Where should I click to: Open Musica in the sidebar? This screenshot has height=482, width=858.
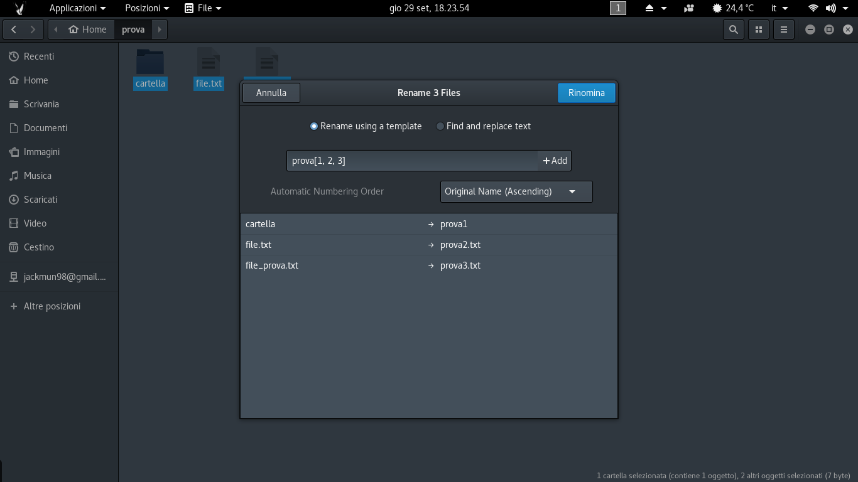[59, 176]
